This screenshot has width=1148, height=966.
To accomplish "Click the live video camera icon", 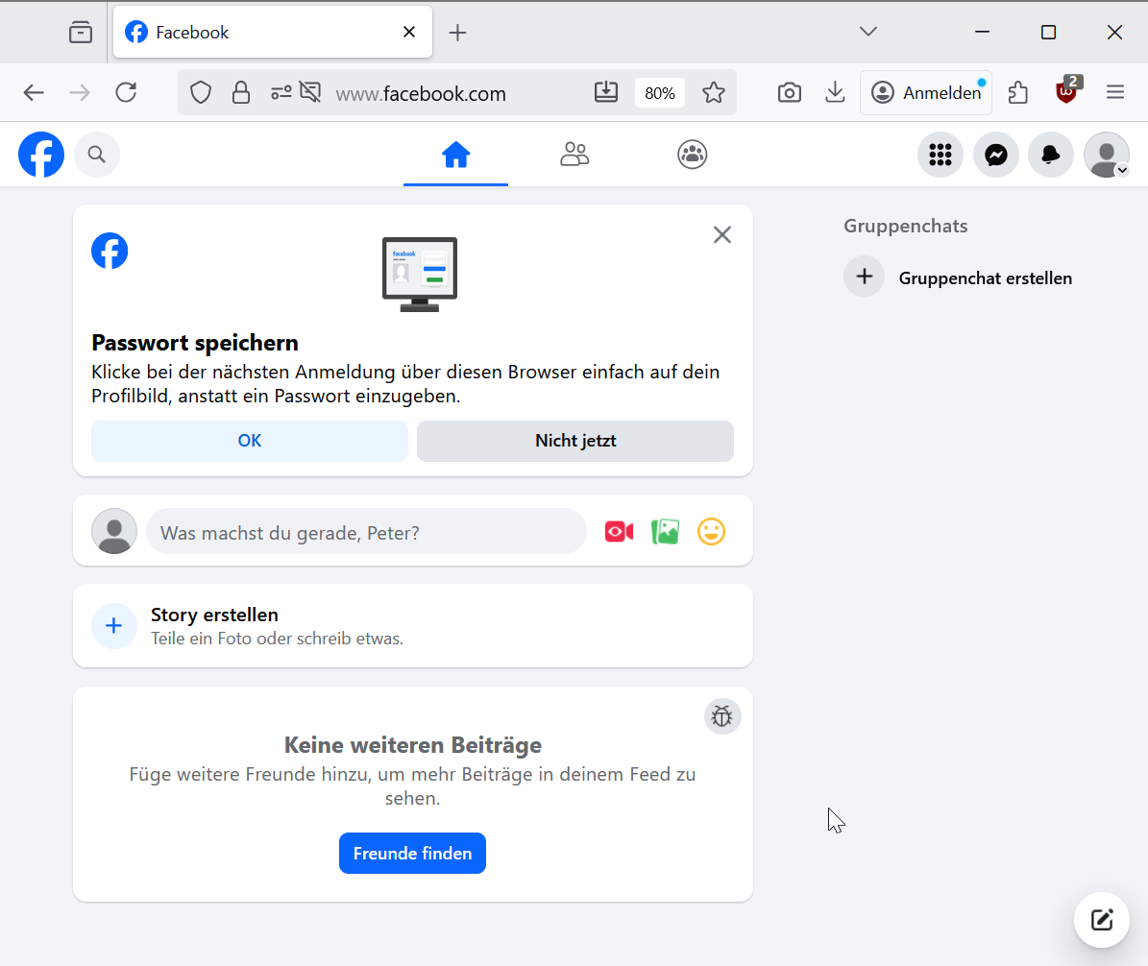I will 619,531.
